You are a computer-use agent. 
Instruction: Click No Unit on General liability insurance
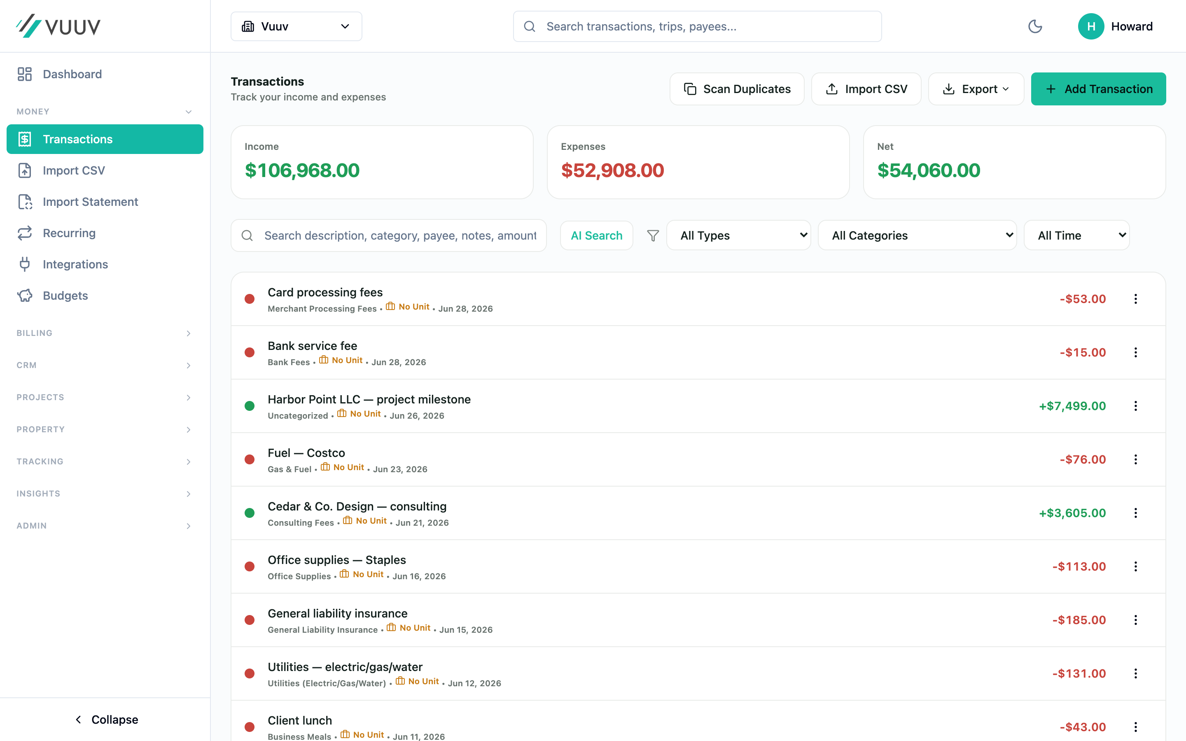tap(409, 628)
